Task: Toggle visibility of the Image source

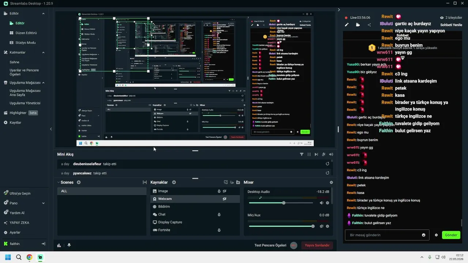Action: pos(225,191)
